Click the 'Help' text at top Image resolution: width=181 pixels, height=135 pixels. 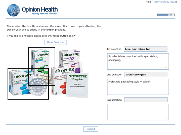(148, 2)
